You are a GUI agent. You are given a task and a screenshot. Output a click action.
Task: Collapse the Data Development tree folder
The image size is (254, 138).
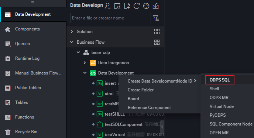click(85, 73)
